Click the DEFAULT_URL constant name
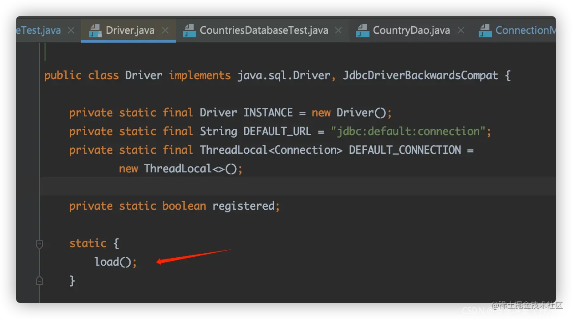This screenshot has width=572, height=319. pyautogui.click(x=278, y=132)
